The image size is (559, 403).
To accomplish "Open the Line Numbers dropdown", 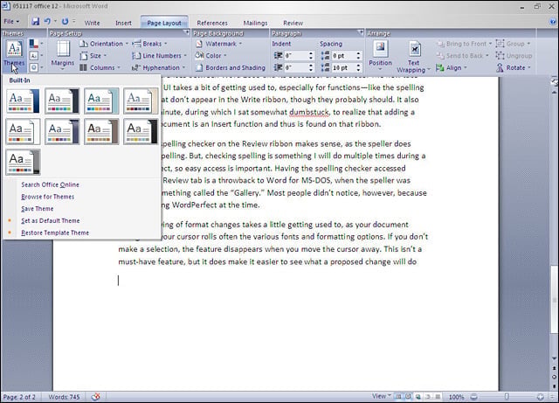I will click(x=159, y=56).
